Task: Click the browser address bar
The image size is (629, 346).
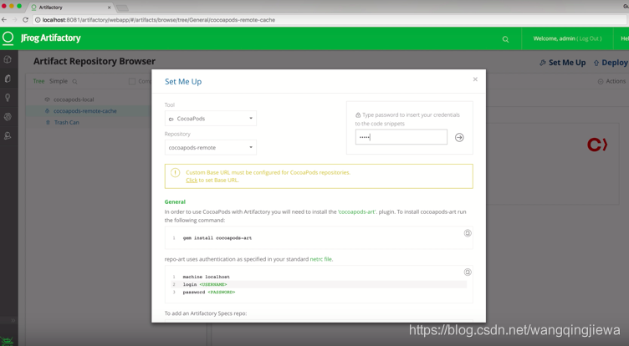Action: pos(329,20)
